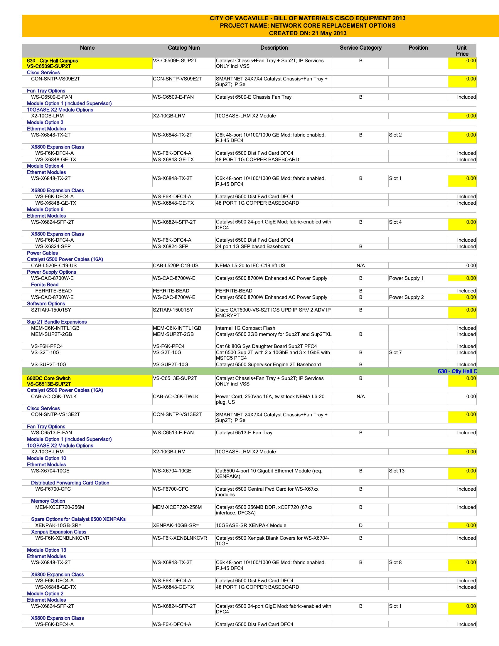The width and height of the screenshot is (499, 646).
Task: Click the "Memory Option" subheading
Action: point(48,501)
